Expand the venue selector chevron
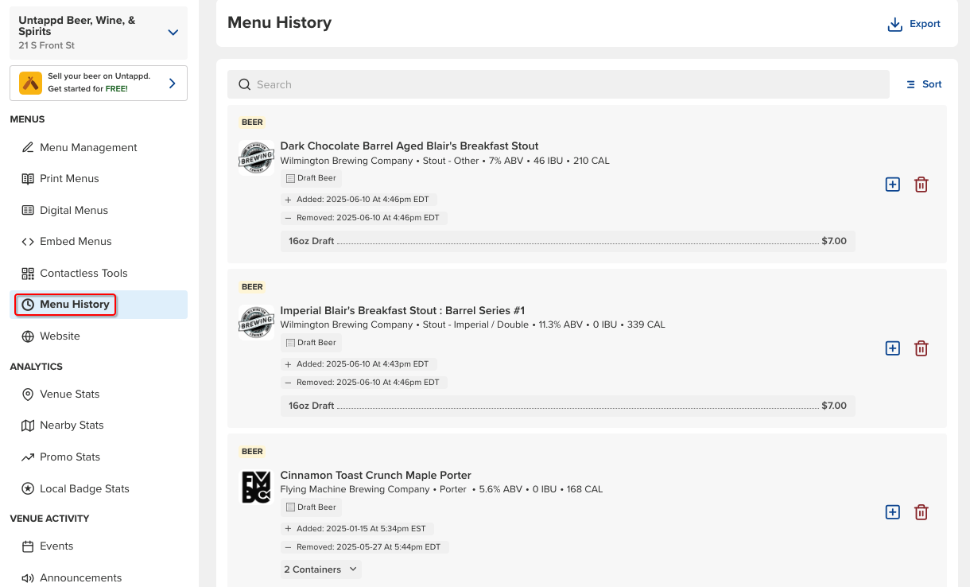The height and width of the screenshot is (587, 970). 173,33
